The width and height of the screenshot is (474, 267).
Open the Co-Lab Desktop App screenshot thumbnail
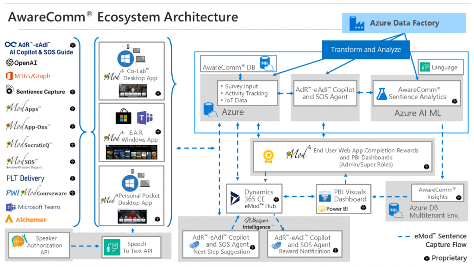[133, 90]
